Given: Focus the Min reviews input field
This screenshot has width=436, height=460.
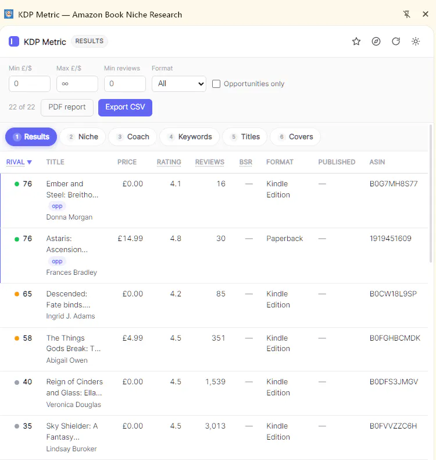Looking at the screenshot, I should 125,84.
